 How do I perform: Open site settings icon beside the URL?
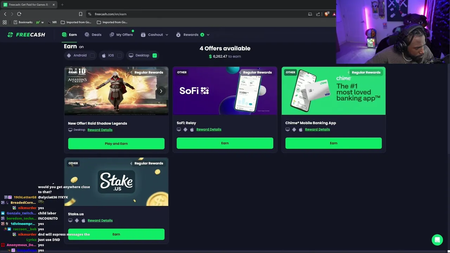(90, 14)
